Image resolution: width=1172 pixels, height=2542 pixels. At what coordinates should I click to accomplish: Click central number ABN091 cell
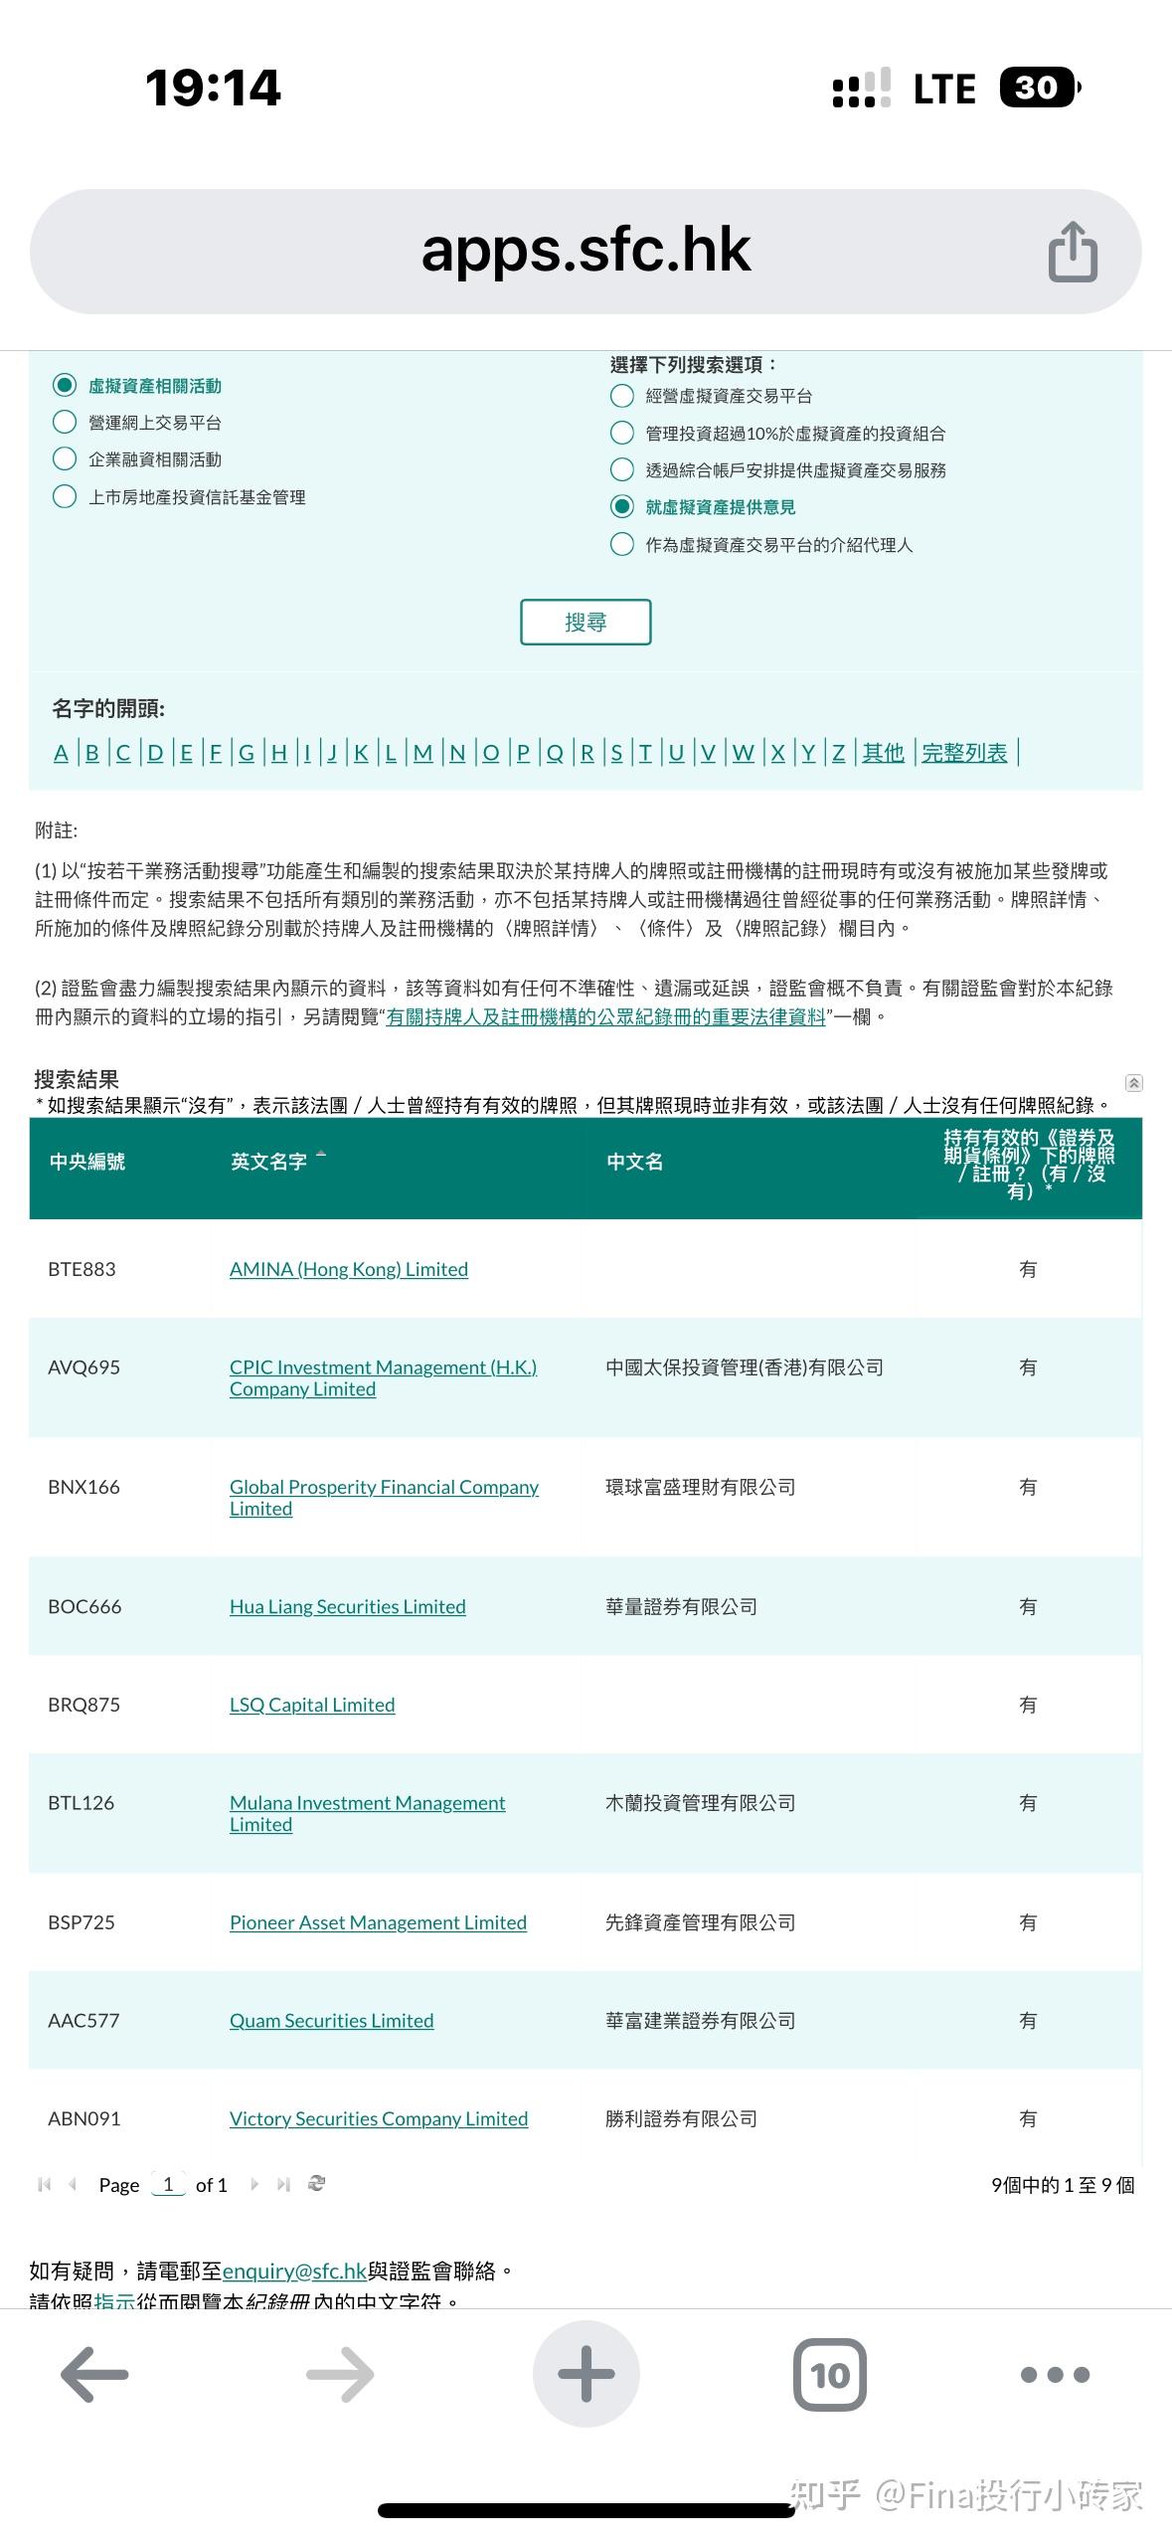[84, 2118]
